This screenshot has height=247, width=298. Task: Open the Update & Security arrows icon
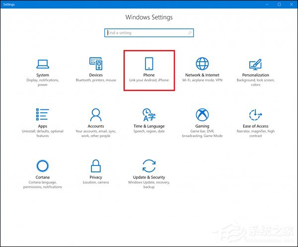click(x=149, y=166)
